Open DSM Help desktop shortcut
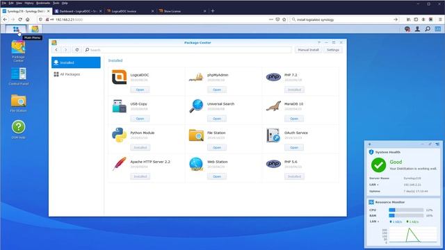This screenshot has height=250, width=445. pyautogui.click(x=19, y=130)
